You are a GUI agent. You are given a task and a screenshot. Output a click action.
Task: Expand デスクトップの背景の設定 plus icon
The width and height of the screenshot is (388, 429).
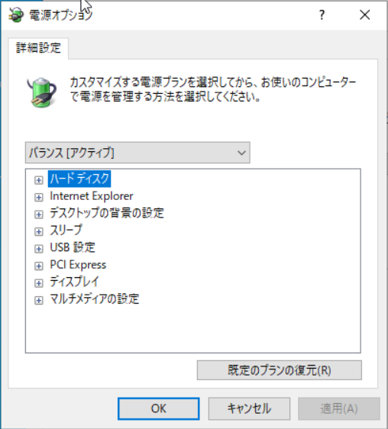click(39, 214)
